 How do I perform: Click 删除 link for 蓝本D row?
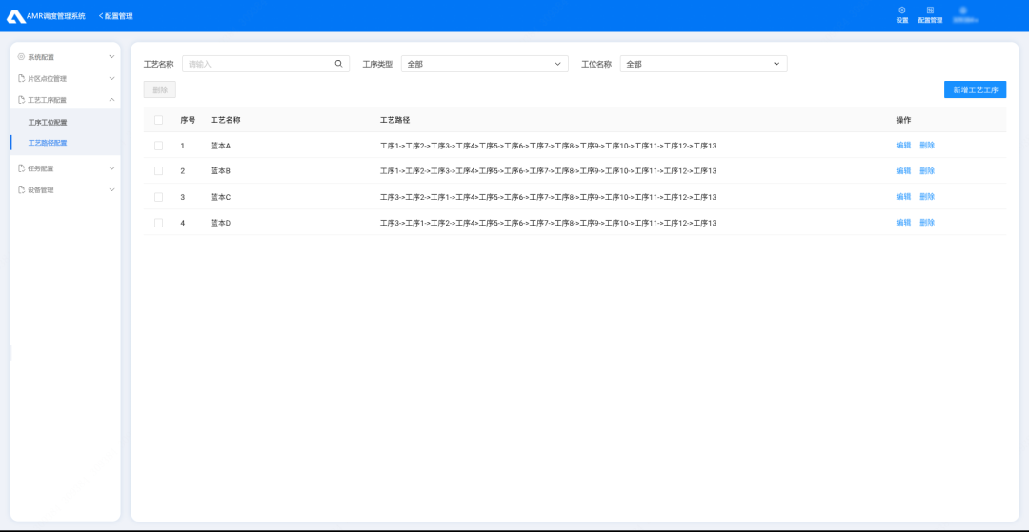[927, 223]
